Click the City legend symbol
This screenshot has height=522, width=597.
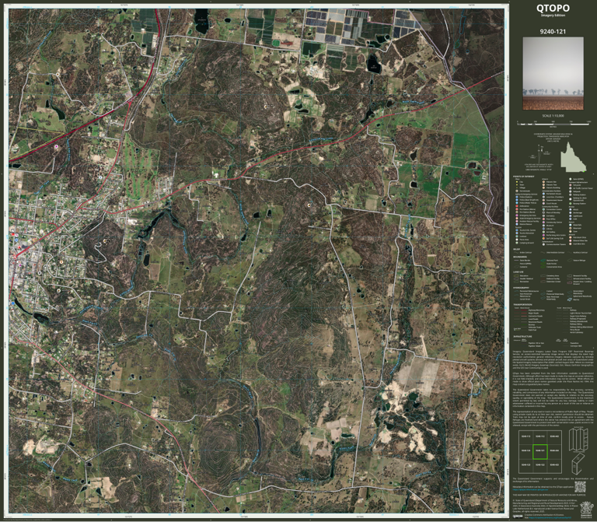[x=517, y=182]
